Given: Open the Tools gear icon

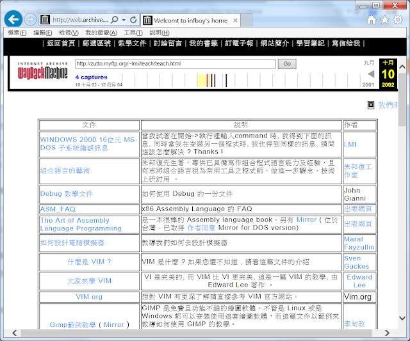Looking at the screenshot, I should pos(398,20).
